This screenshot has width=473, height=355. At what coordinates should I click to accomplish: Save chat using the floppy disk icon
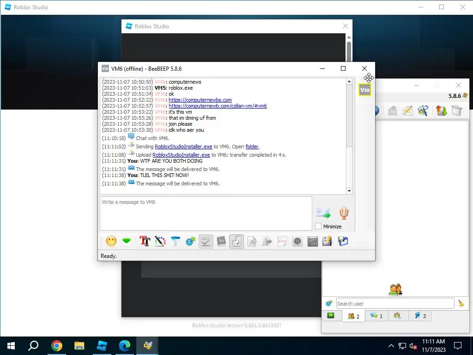(343, 241)
